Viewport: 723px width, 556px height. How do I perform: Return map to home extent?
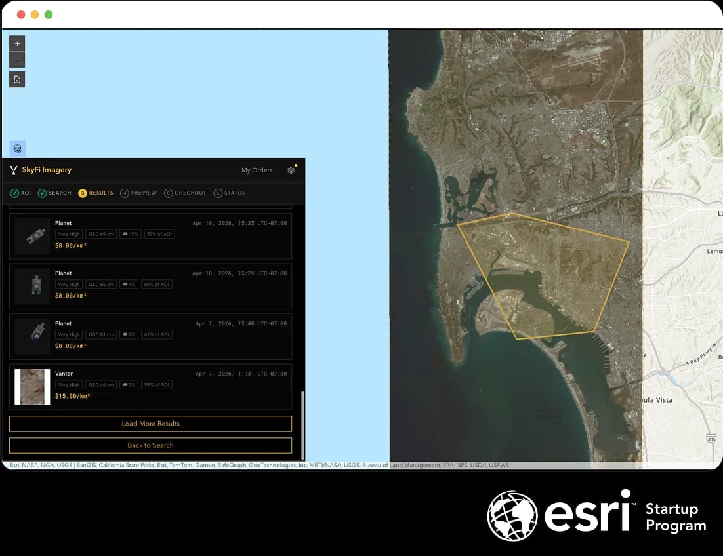(x=17, y=79)
